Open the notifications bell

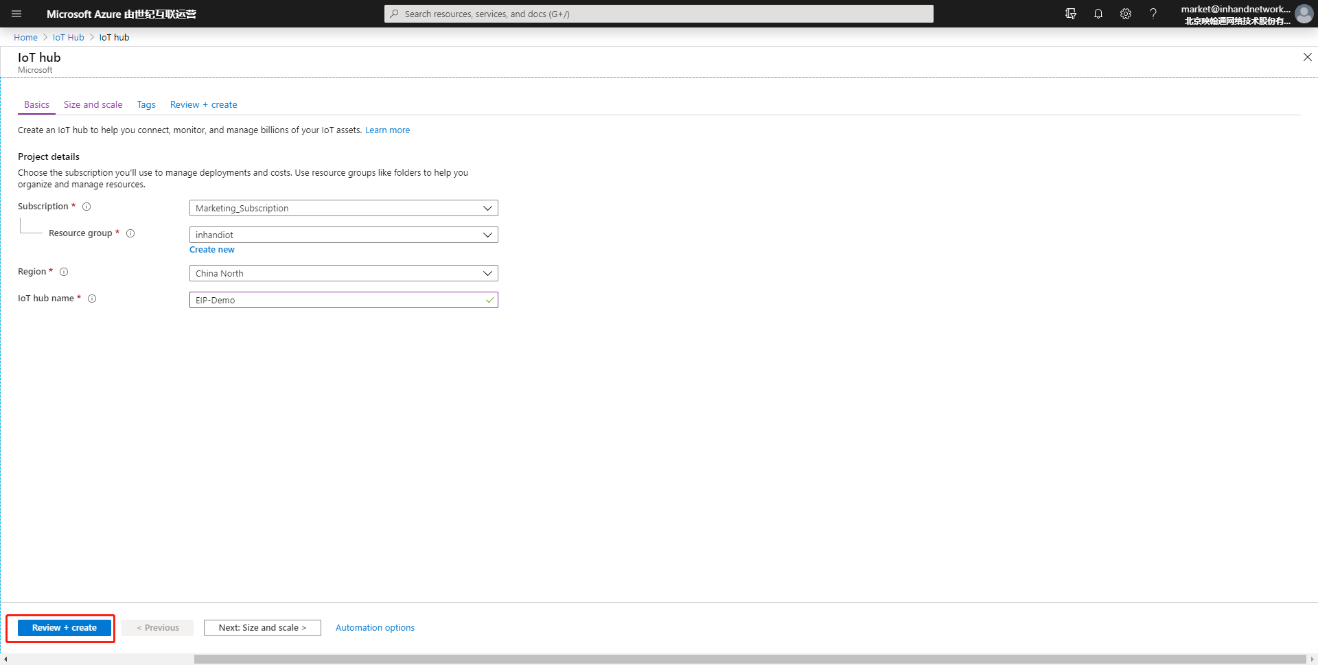(1098, 14)
